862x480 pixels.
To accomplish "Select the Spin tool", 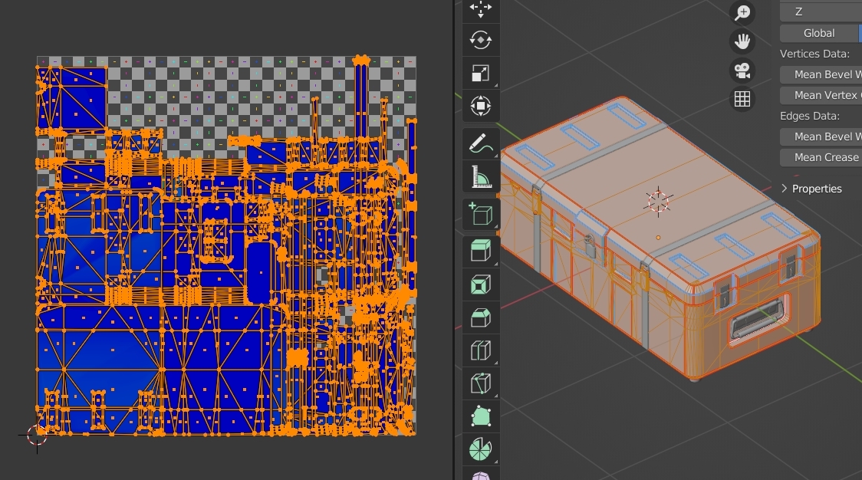I will pos(481,450).
